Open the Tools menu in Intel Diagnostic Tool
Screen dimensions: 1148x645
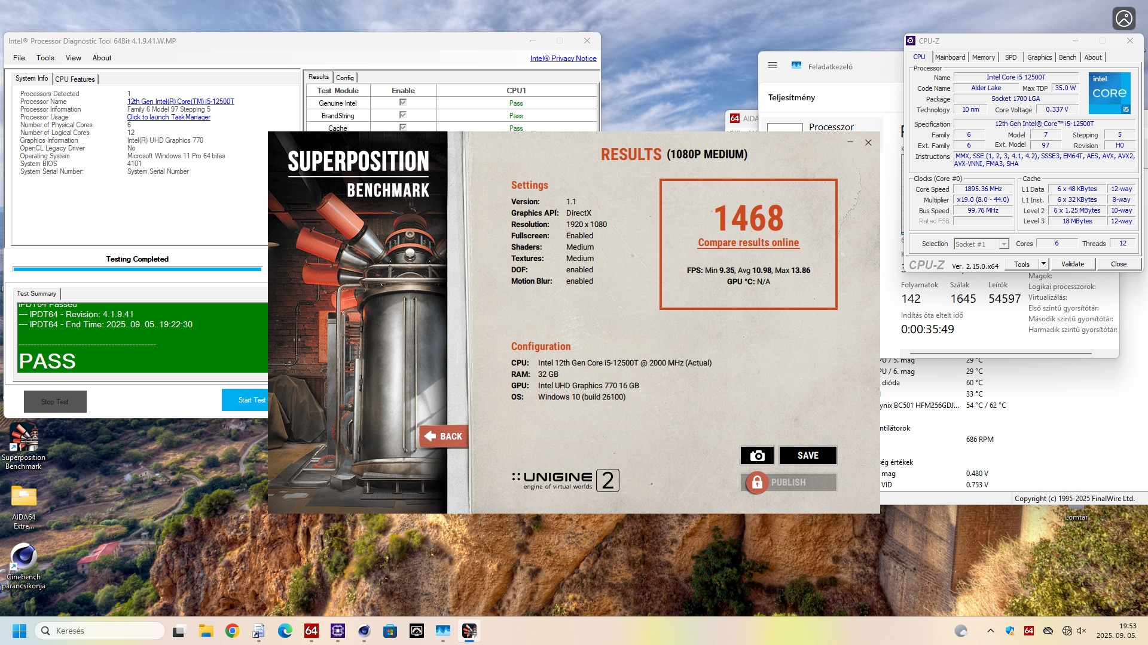pyautogui.click(x=45, y=58)
